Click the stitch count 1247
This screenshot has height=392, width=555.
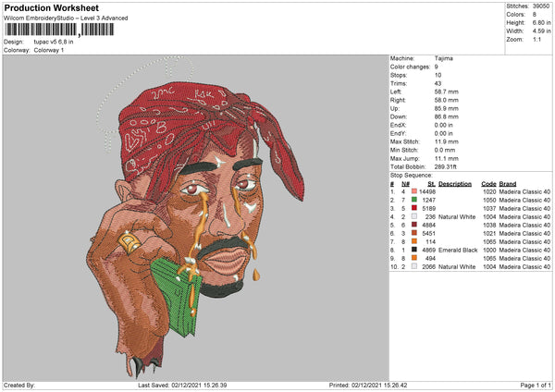pyautogui.click(x=428, y=201)
